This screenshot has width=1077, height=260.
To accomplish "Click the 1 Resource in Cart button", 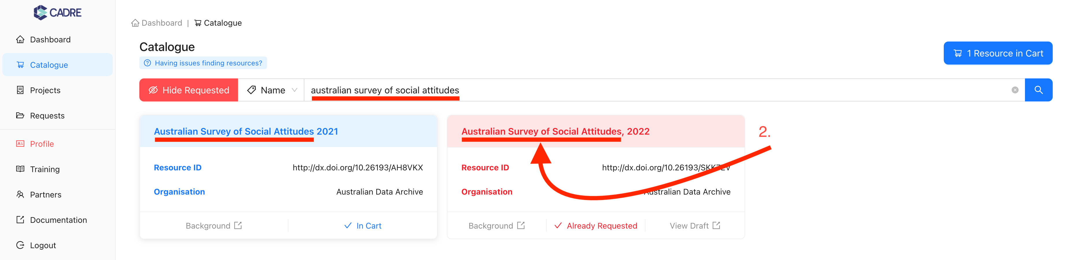I will [998, 53].
